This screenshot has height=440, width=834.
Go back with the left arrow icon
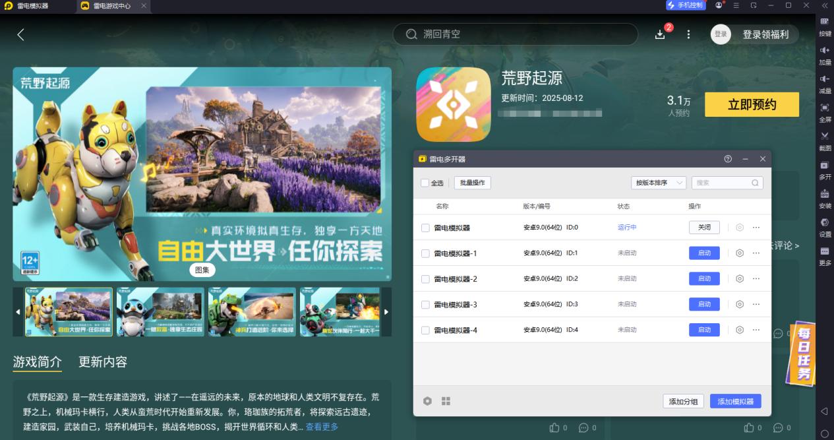[x=21, y=34]
